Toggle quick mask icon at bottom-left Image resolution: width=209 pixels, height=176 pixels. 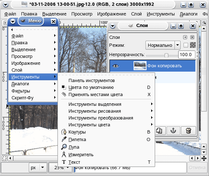(4, 158)
